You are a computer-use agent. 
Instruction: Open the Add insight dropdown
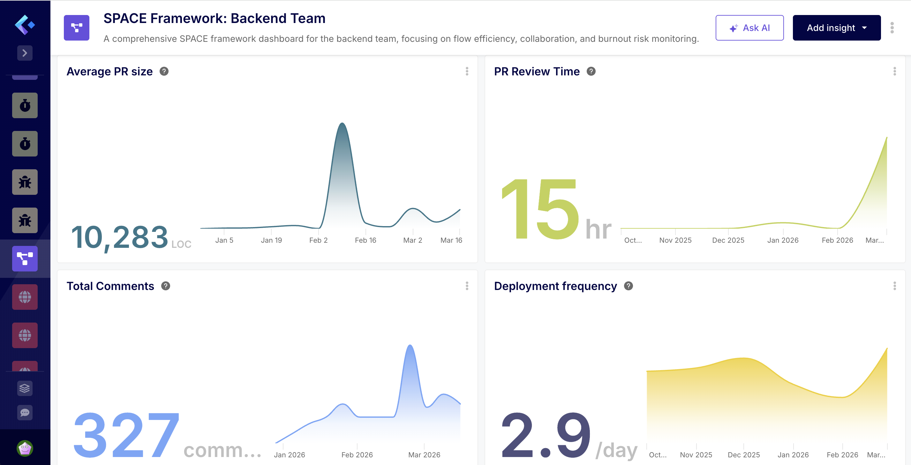click(836, 27)
